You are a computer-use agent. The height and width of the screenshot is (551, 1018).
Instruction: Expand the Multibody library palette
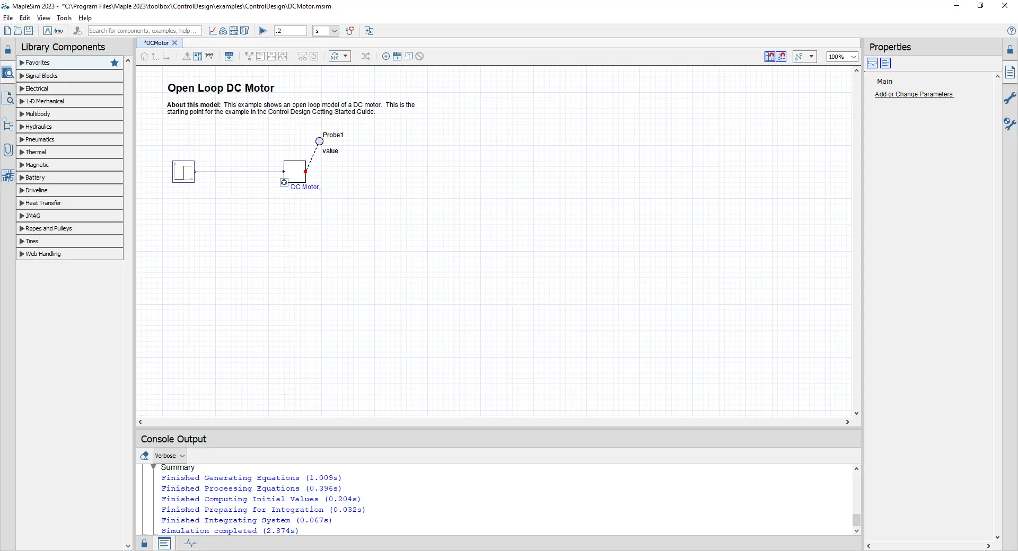click(x=70, y=114)
